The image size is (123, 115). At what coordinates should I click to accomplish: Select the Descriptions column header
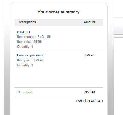coord(27,22)
